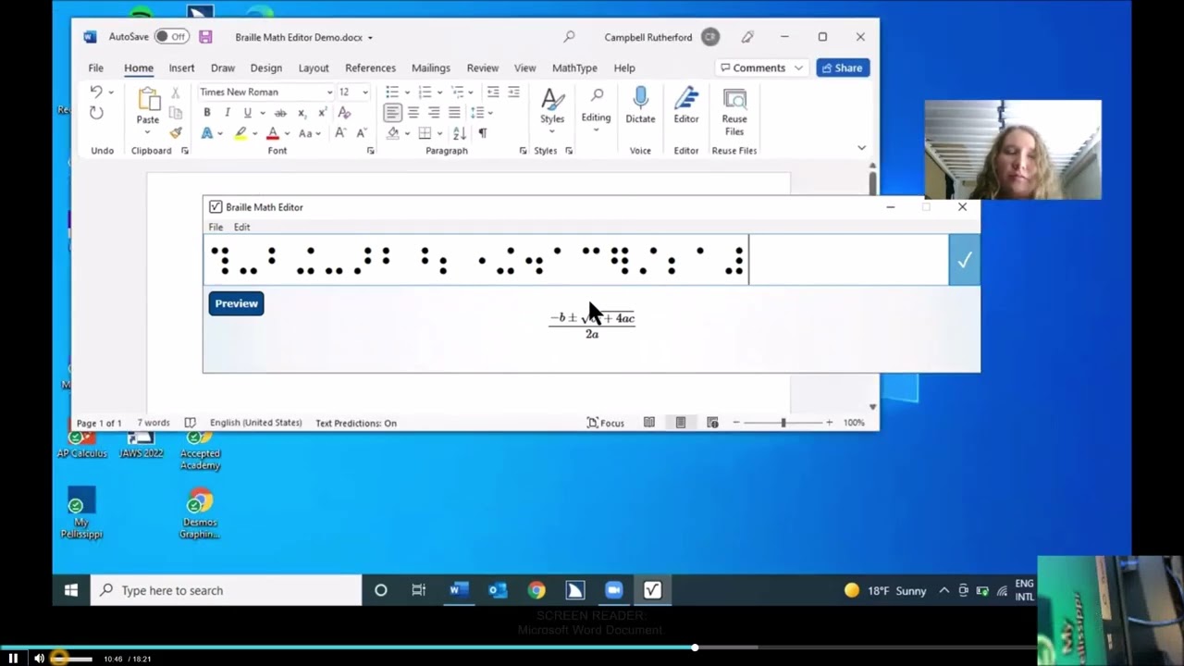Switch to the Insert tab

(181, 68)
